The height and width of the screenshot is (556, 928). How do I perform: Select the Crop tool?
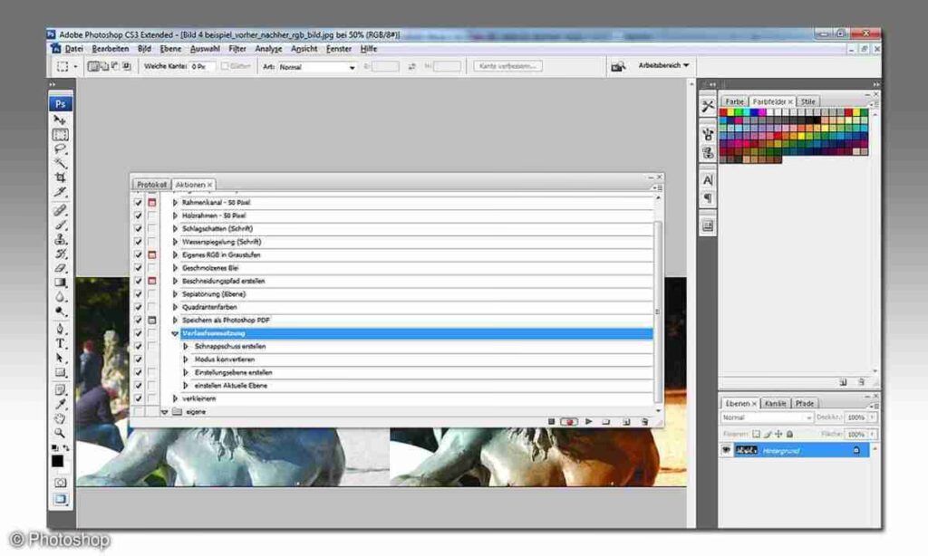[61, 177]
